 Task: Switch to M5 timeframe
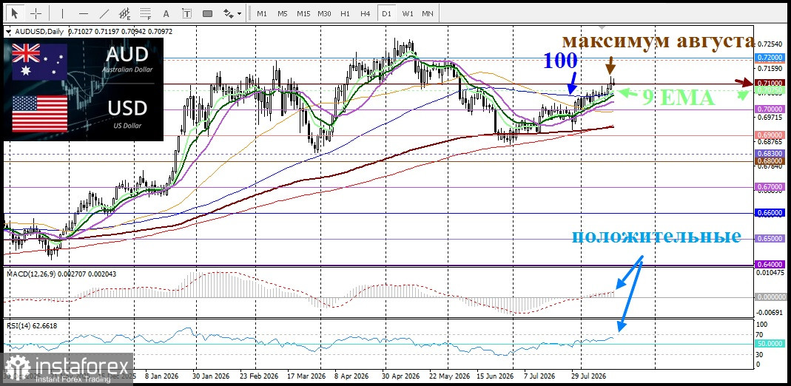pos(283,13)
